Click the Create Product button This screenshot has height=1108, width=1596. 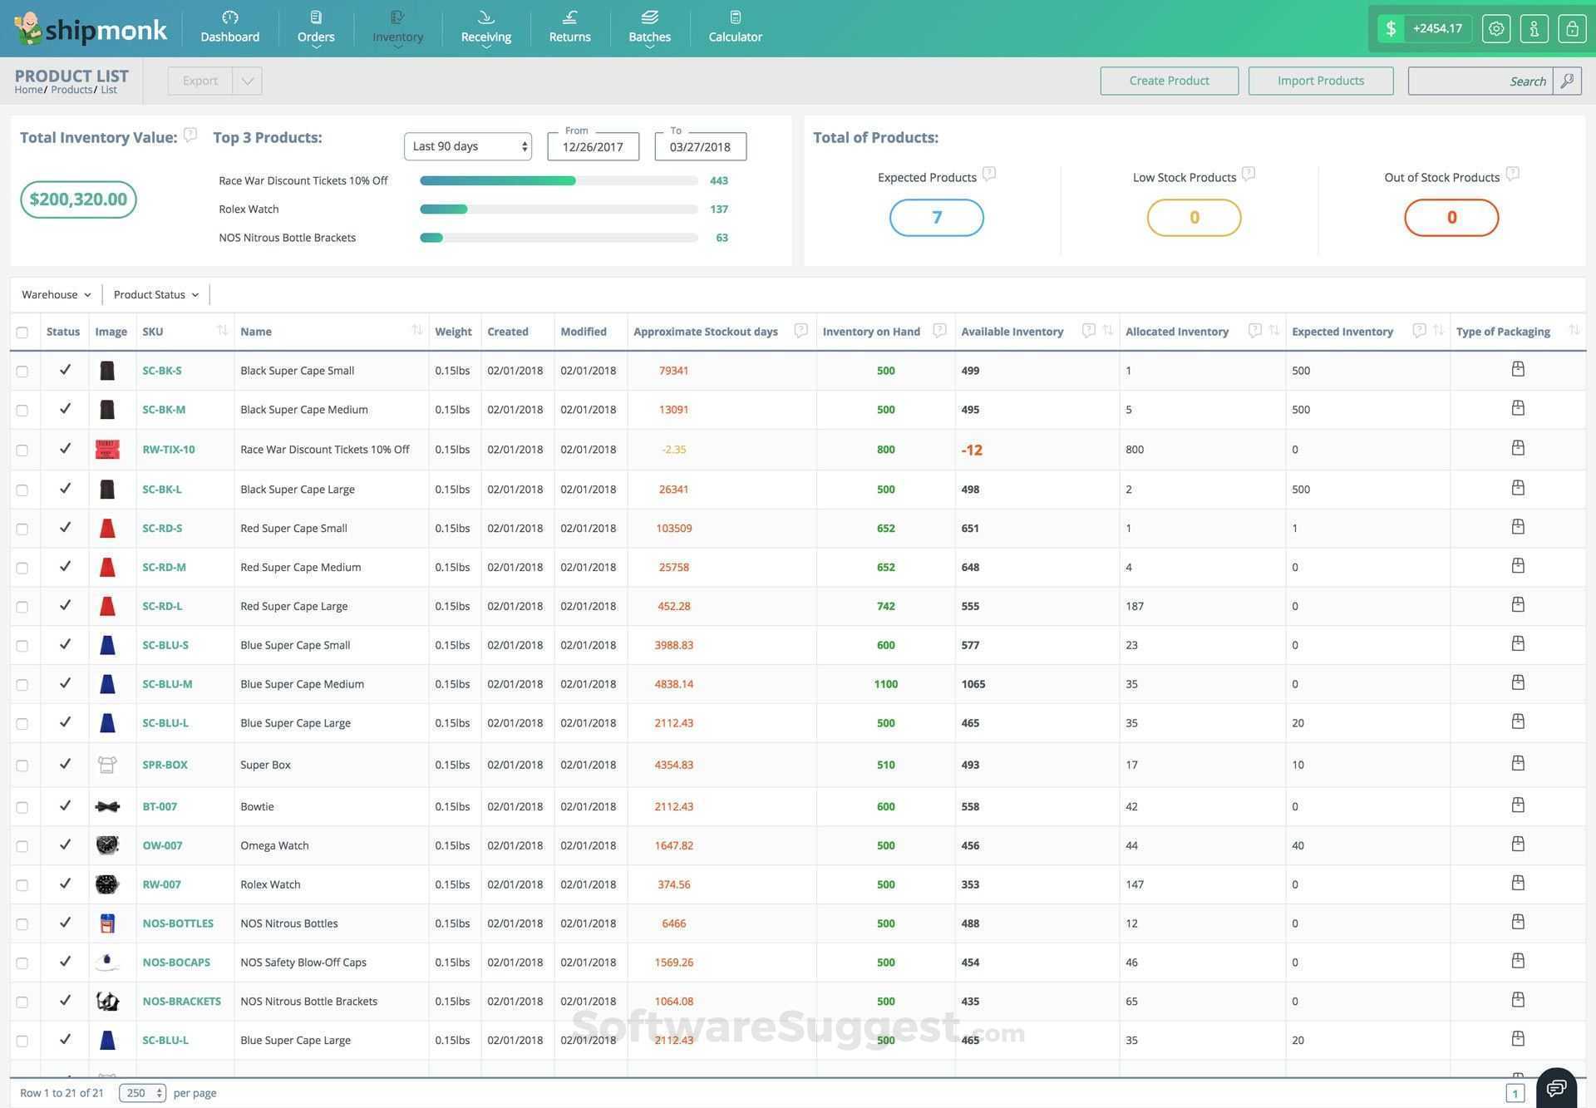(x=1169, y=80)
